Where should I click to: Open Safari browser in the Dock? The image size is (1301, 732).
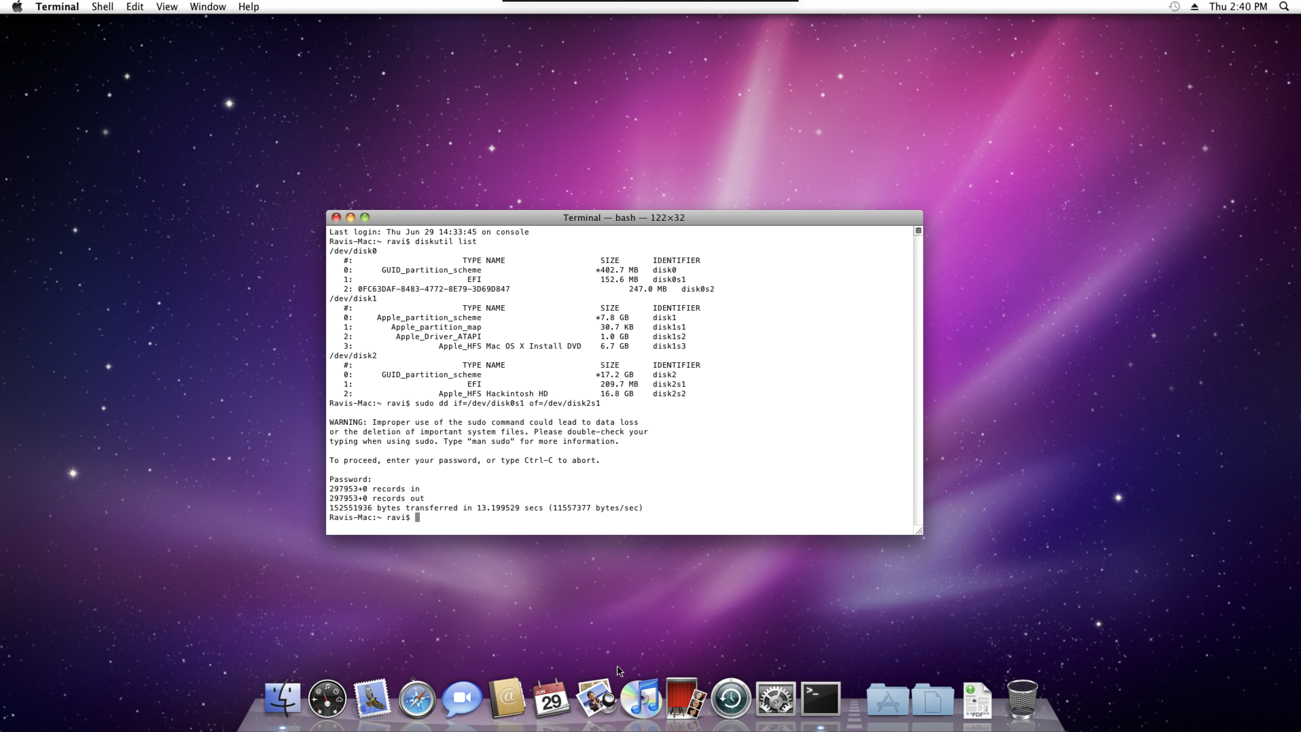pyautogui.click(x=417, y=699)
